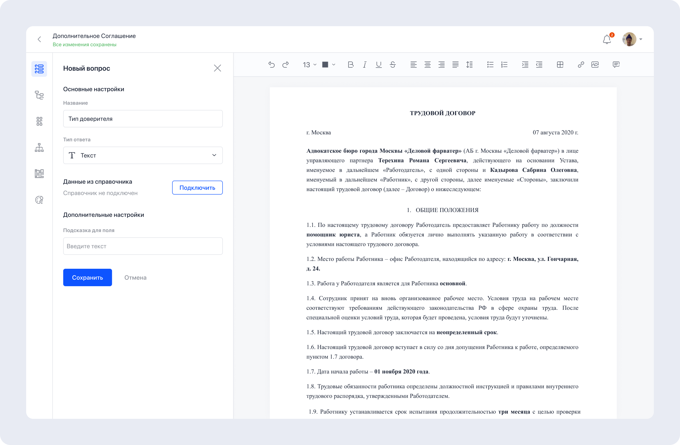The image size is (680, 445).
Task: Insert a numbered list
Action: click(504, 65)
